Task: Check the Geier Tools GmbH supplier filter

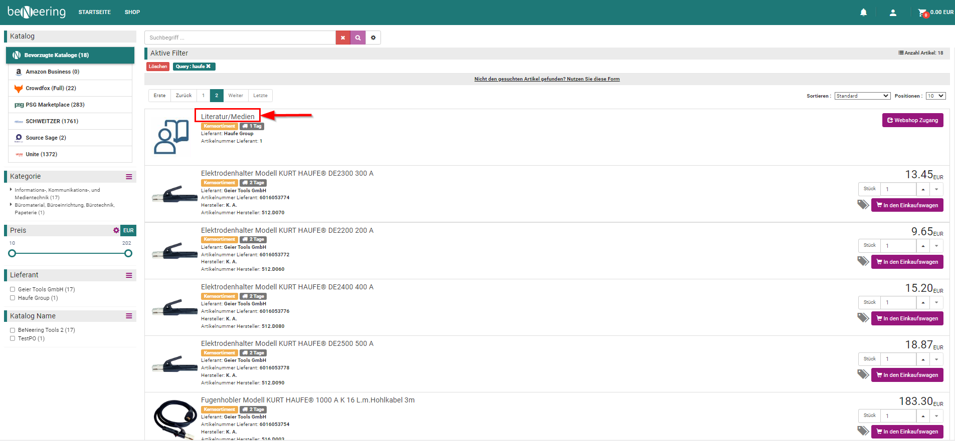Action: click(13, 289)
